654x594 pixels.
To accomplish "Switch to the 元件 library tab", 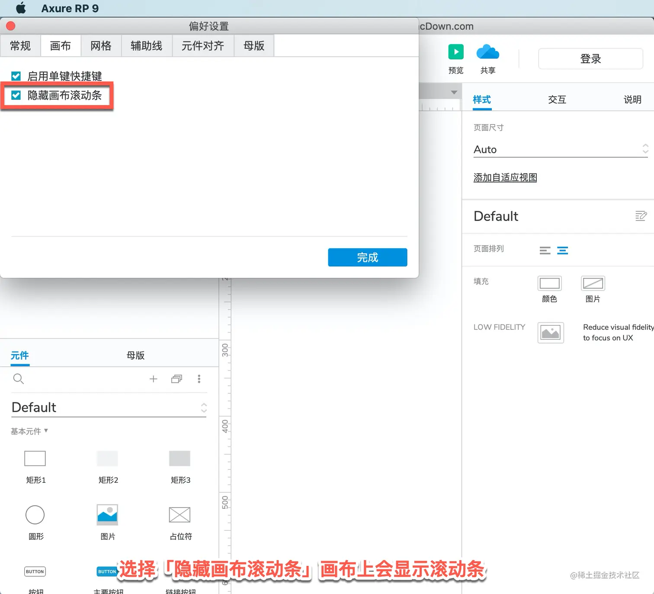I will point(20,356).
